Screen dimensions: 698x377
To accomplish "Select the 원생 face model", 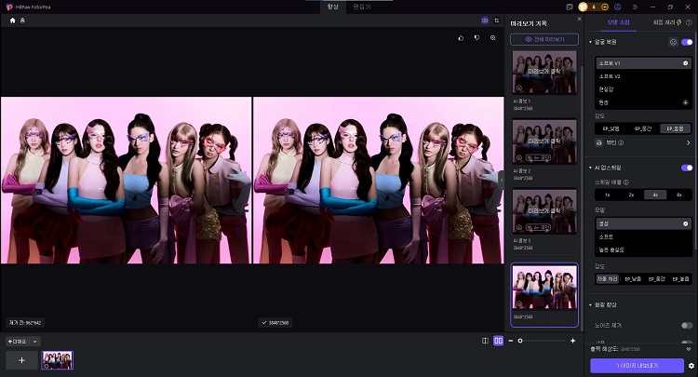I will click(x=643, y=102).
